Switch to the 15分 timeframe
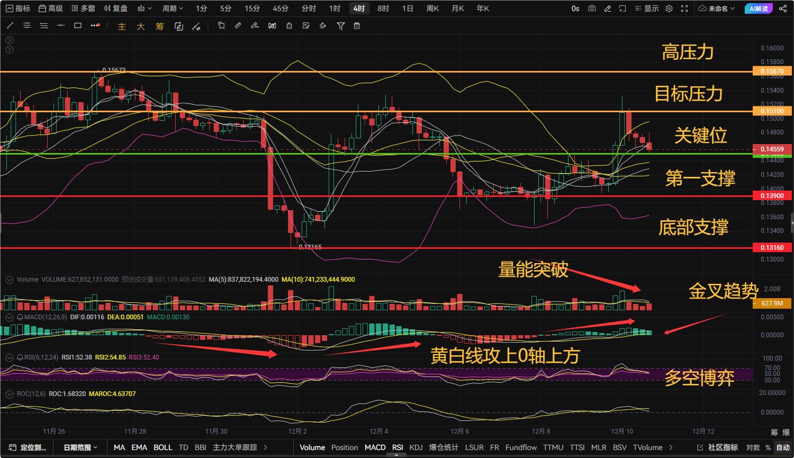Viewport: 794px width, 458px height. (252, 8)
